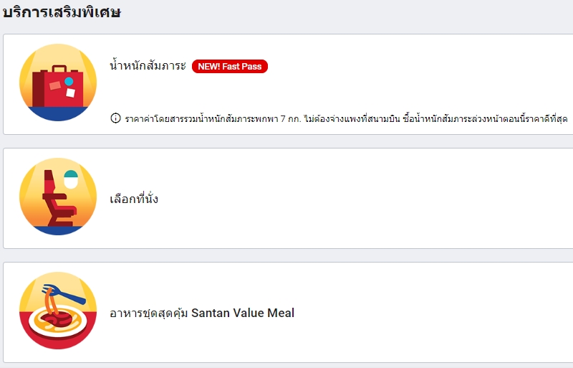Click the airplane window in seat icon
Viewport: 573px width, 368px height.
tap(71, 177)
